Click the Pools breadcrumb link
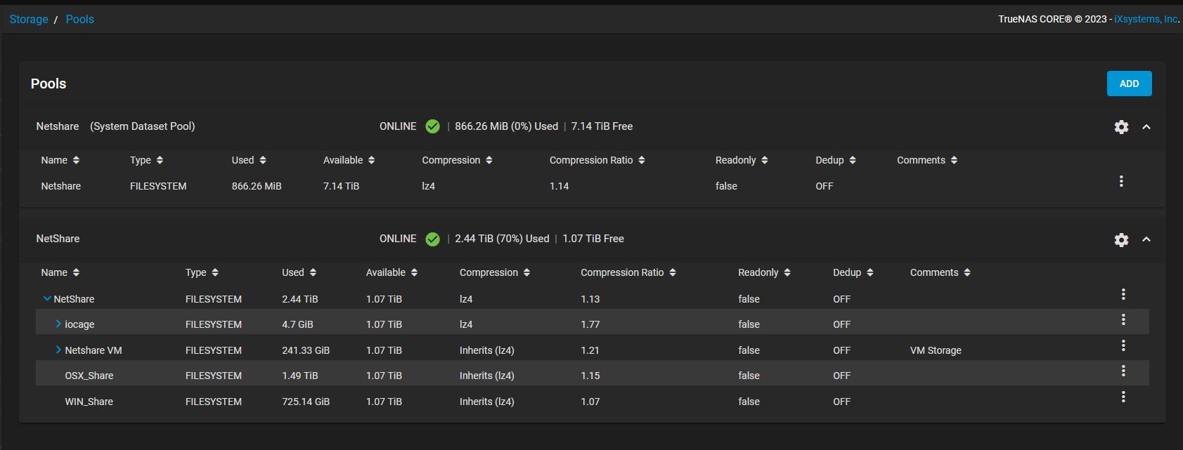1183x450 pixels. (79, 19)
